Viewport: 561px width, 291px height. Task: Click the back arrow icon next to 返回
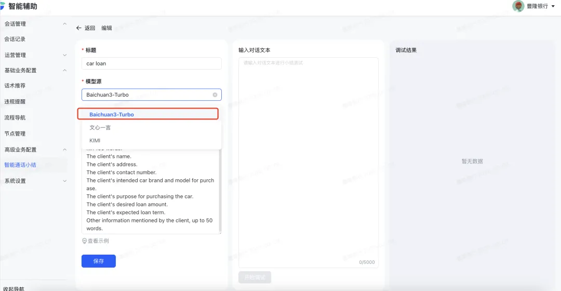point(79,28)
